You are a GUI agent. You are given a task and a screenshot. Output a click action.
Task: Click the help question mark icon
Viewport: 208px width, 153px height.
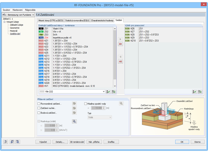click(5, 142)
